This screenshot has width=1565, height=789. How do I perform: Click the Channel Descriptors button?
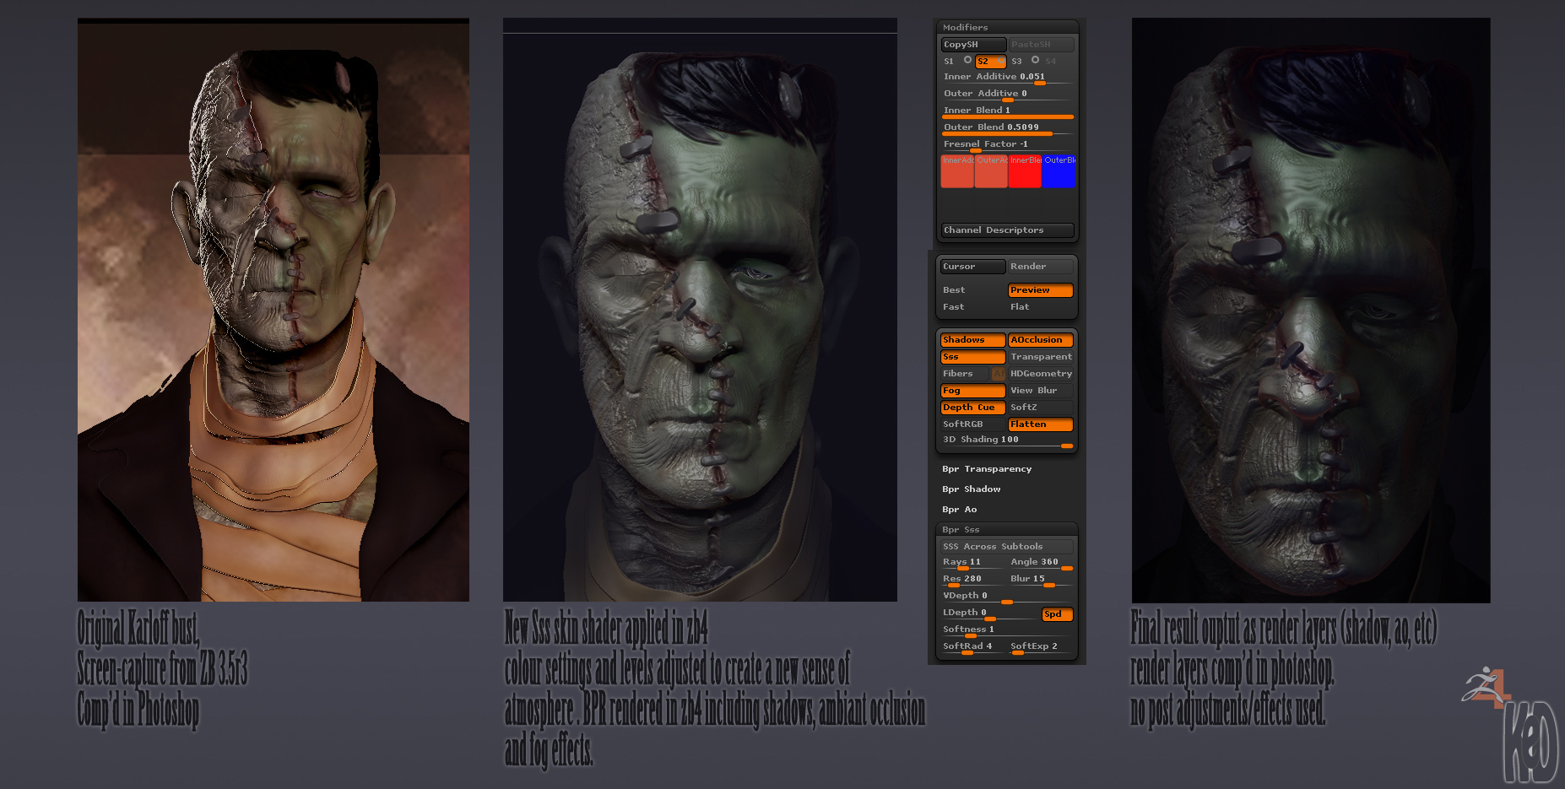click(1007, 230)
